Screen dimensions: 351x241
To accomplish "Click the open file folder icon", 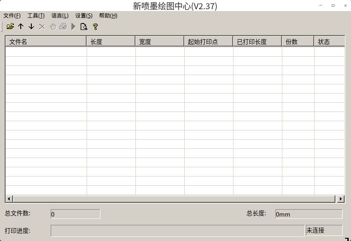I will point(10,27).
